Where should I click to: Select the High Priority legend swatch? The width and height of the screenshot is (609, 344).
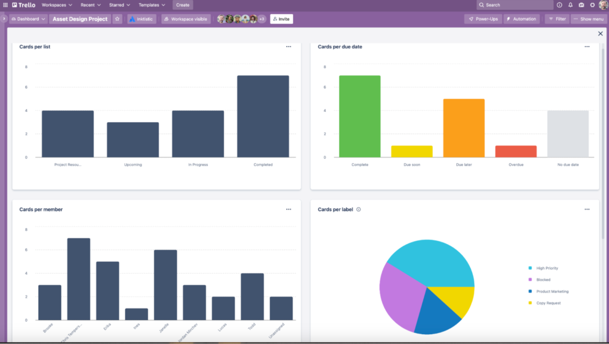point(530,268)
